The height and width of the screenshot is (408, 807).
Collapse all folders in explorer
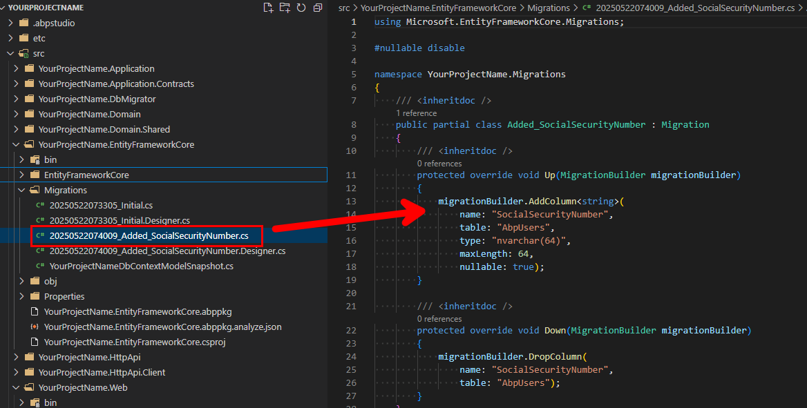tap(318, 8)
